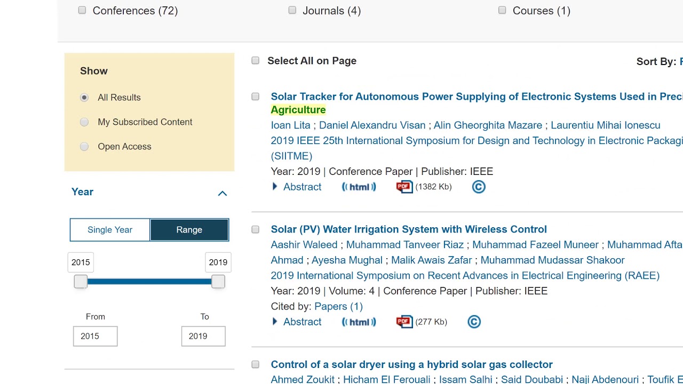Screen dimensions: 683x384
Task: Click copyright icon for Solar Tracker paper
Action: pos(479,187)
